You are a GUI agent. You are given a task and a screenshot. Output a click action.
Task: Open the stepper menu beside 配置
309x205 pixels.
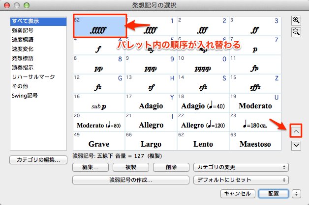click(x=296, y=194)
